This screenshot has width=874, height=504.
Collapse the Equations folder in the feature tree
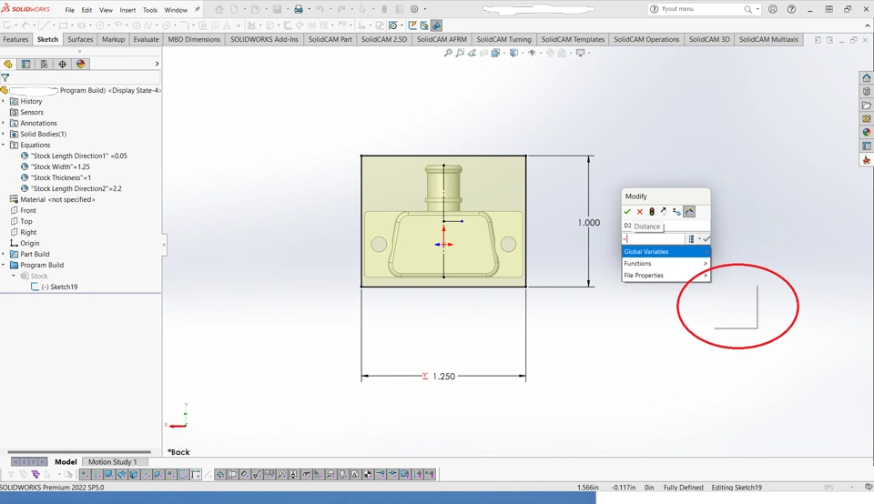click(4, 145)
